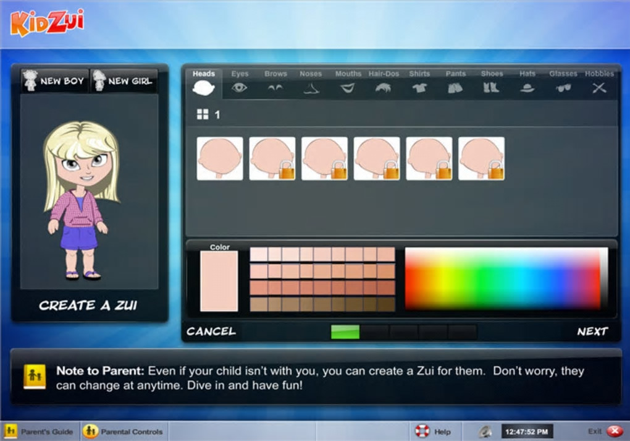This screenshot has width=630, height=441.
Task: Click the speaker volume icon
Action: [485, 432]
